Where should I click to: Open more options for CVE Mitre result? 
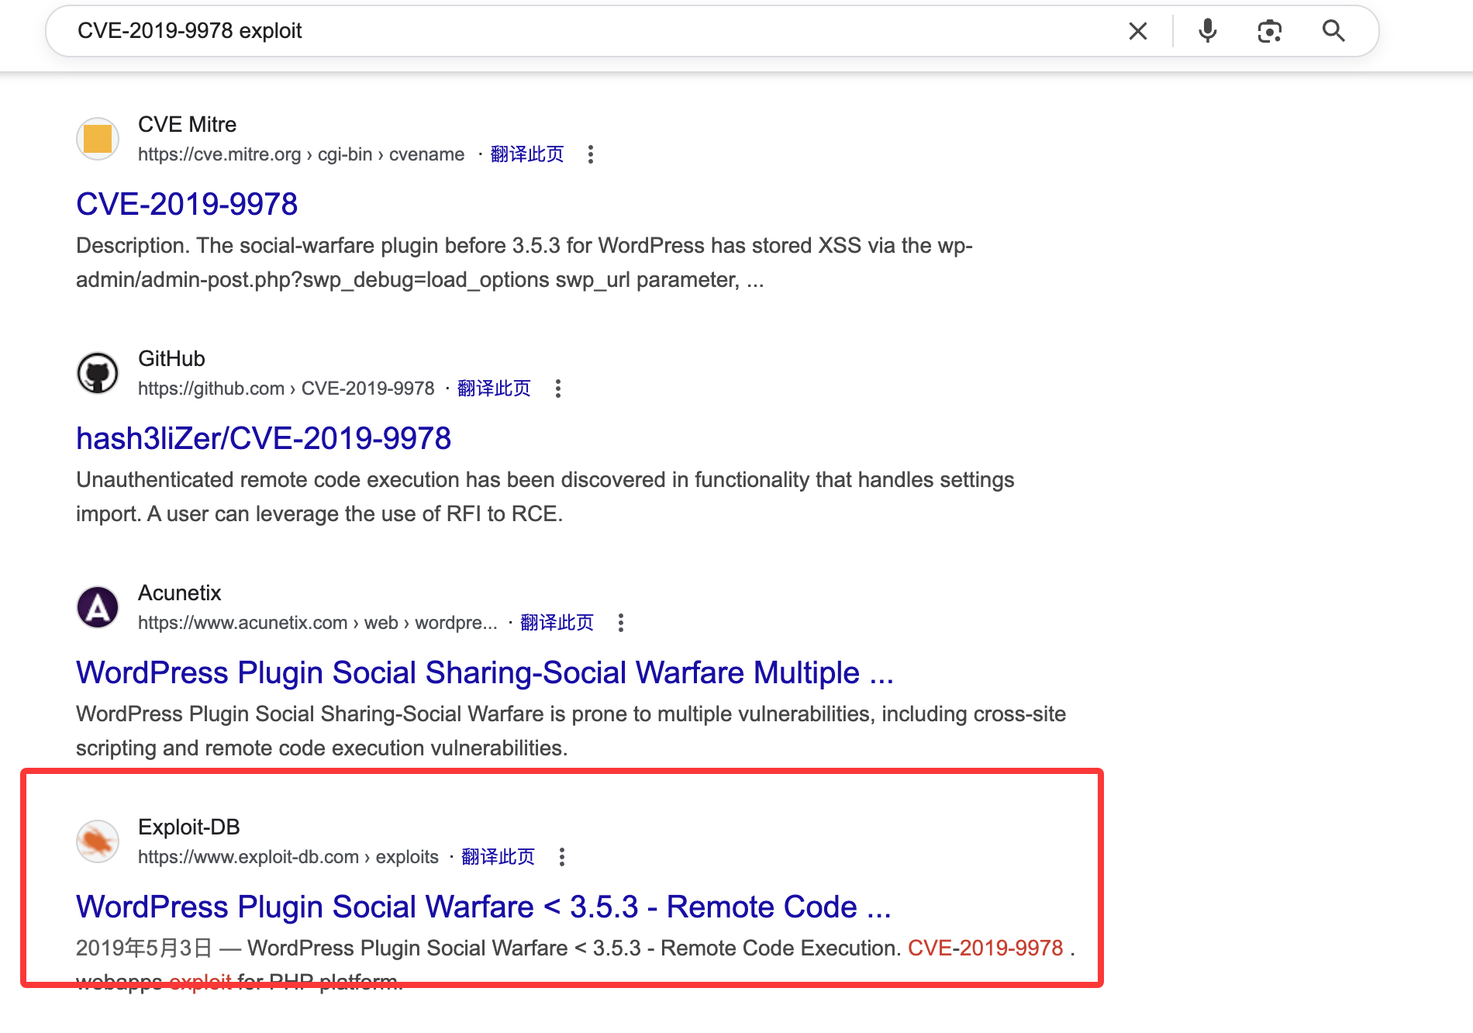point(591,154)
